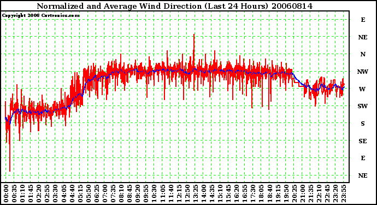
Task: Click the 17:30 time axis label
Action: pyautogui.click(x=253, y=194)
